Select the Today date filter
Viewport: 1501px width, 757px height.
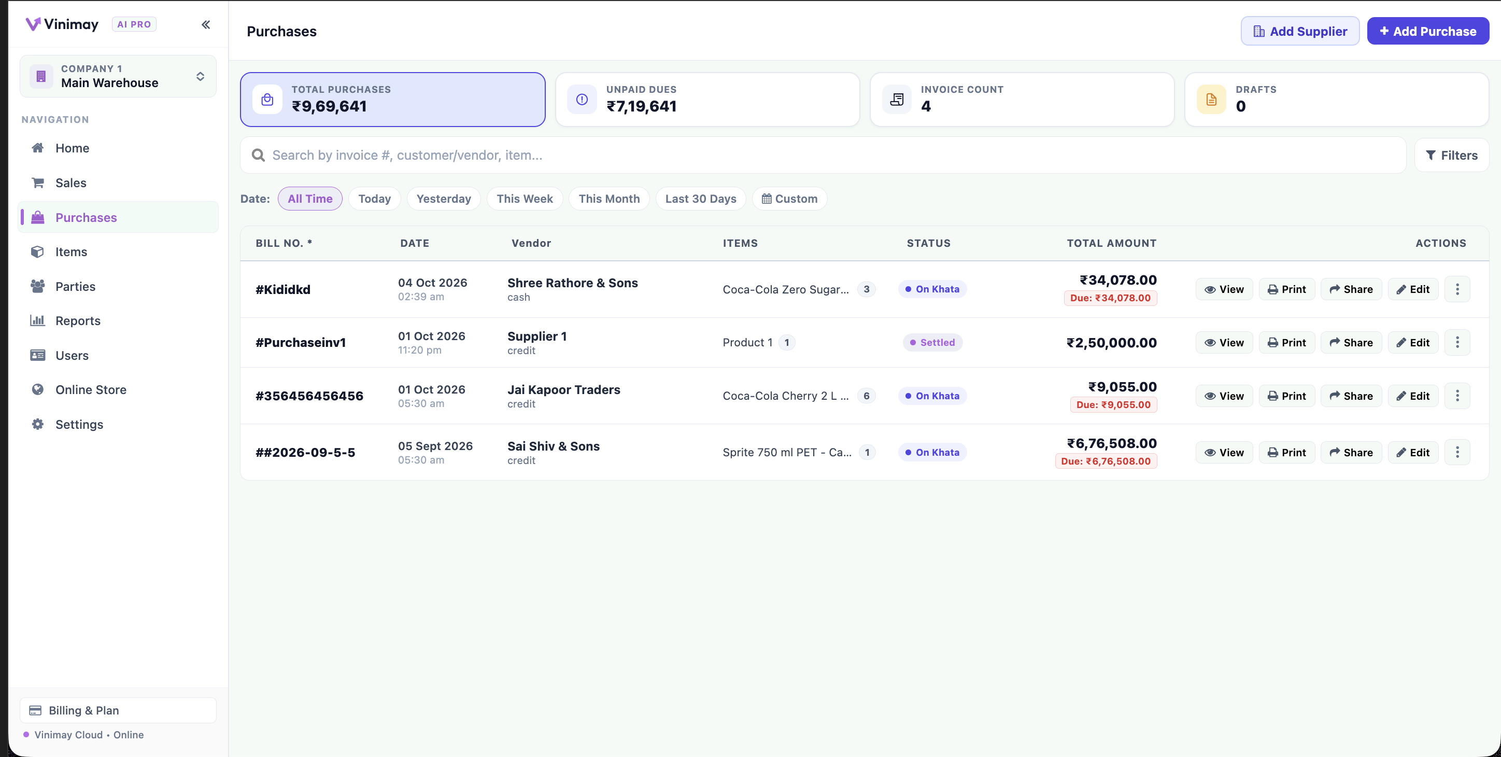[x=374, y=199]
